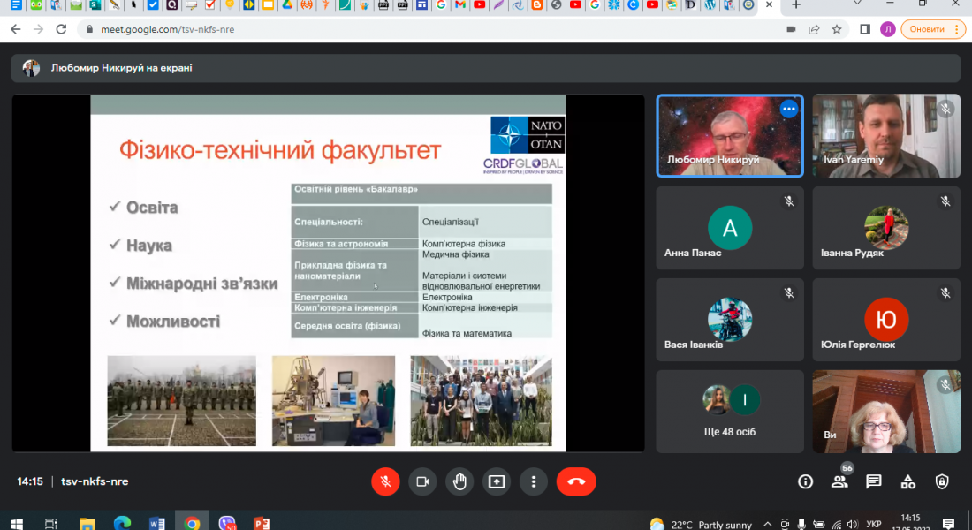972x530 pixels.
Task: Leave the call with red hang-up button
Action: (576, 481)
